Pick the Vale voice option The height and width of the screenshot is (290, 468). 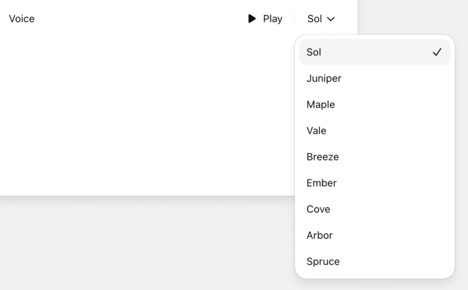click(x=375, y=131)
